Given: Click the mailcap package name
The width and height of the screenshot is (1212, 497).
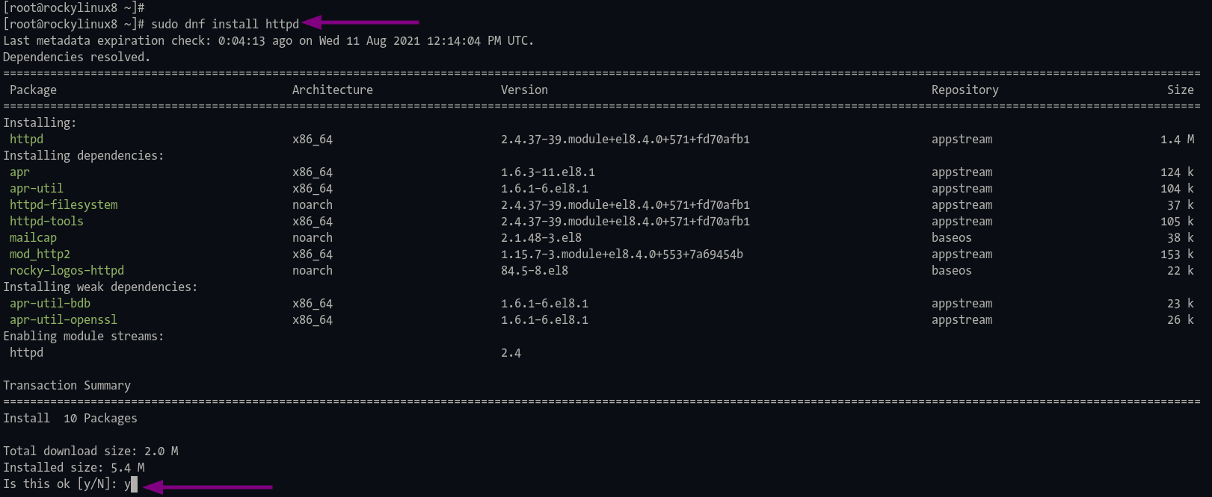Looking at the screenshot, I should [33, 238].
